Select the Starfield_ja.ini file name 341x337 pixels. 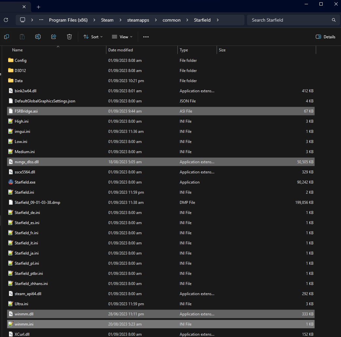coord(27,253)
